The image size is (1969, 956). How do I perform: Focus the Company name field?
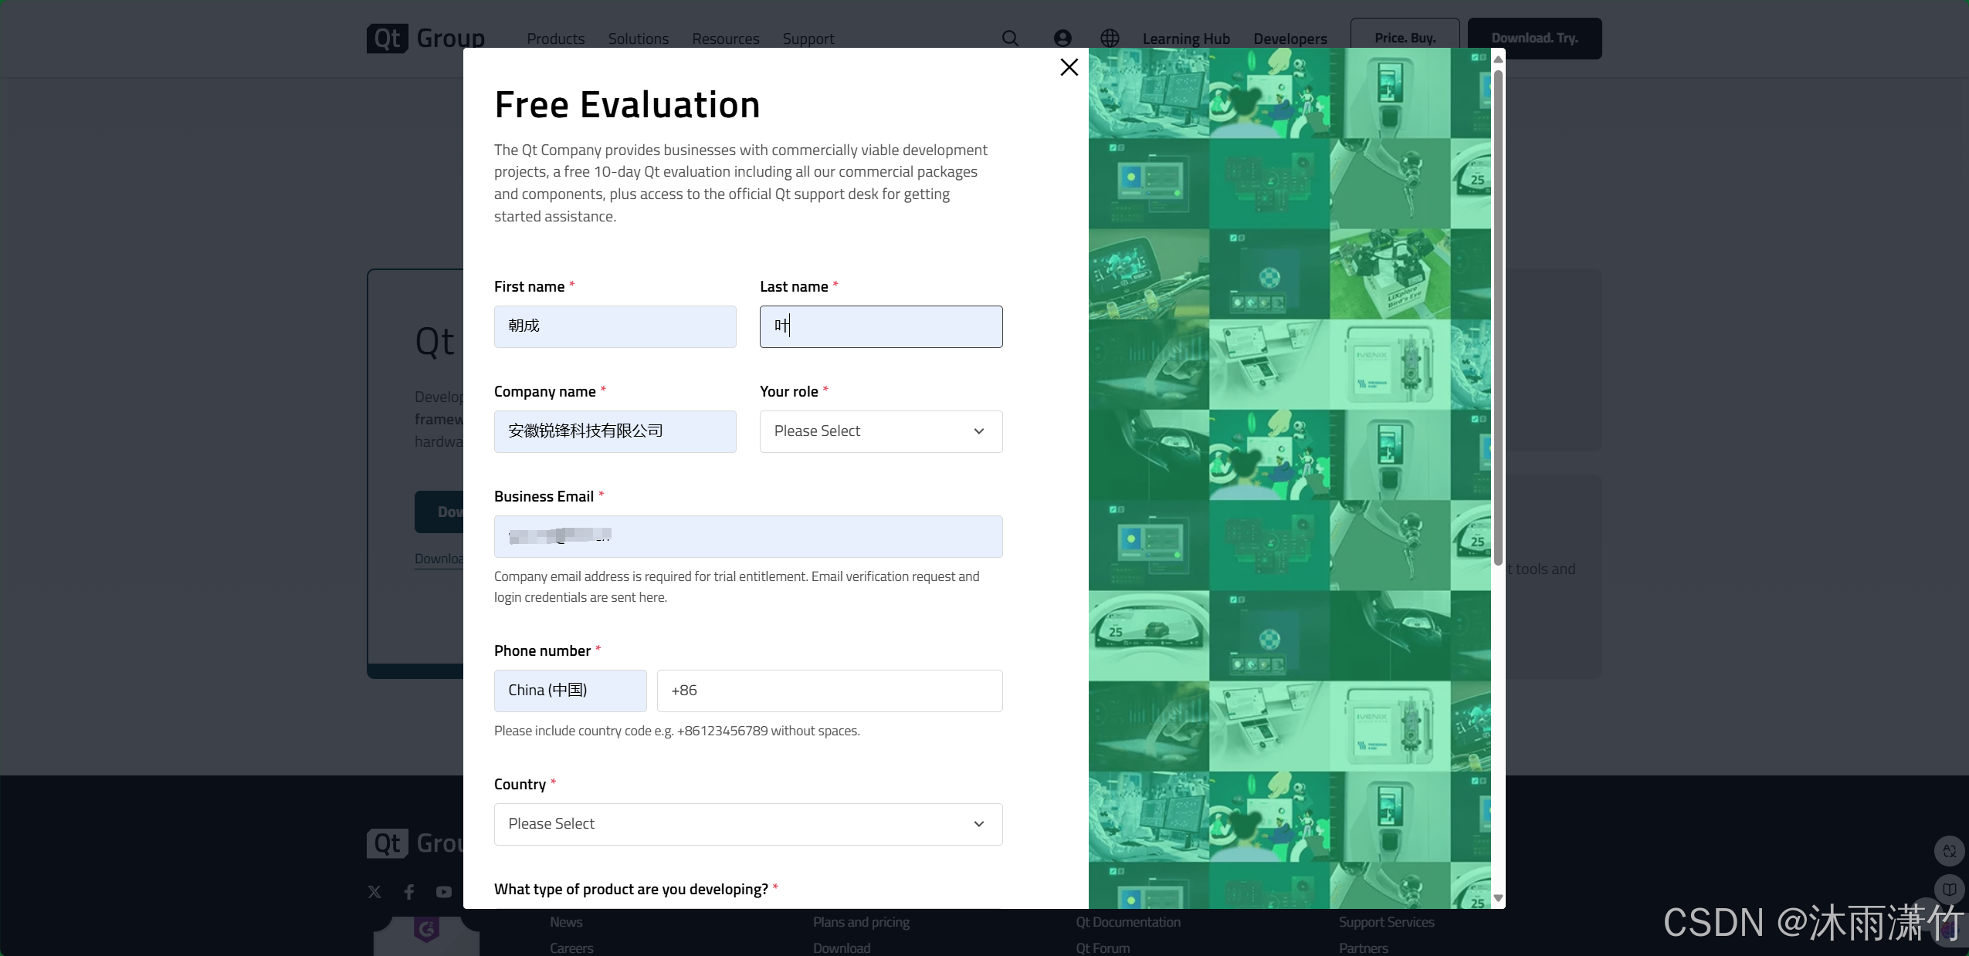[x=615, y=431]
